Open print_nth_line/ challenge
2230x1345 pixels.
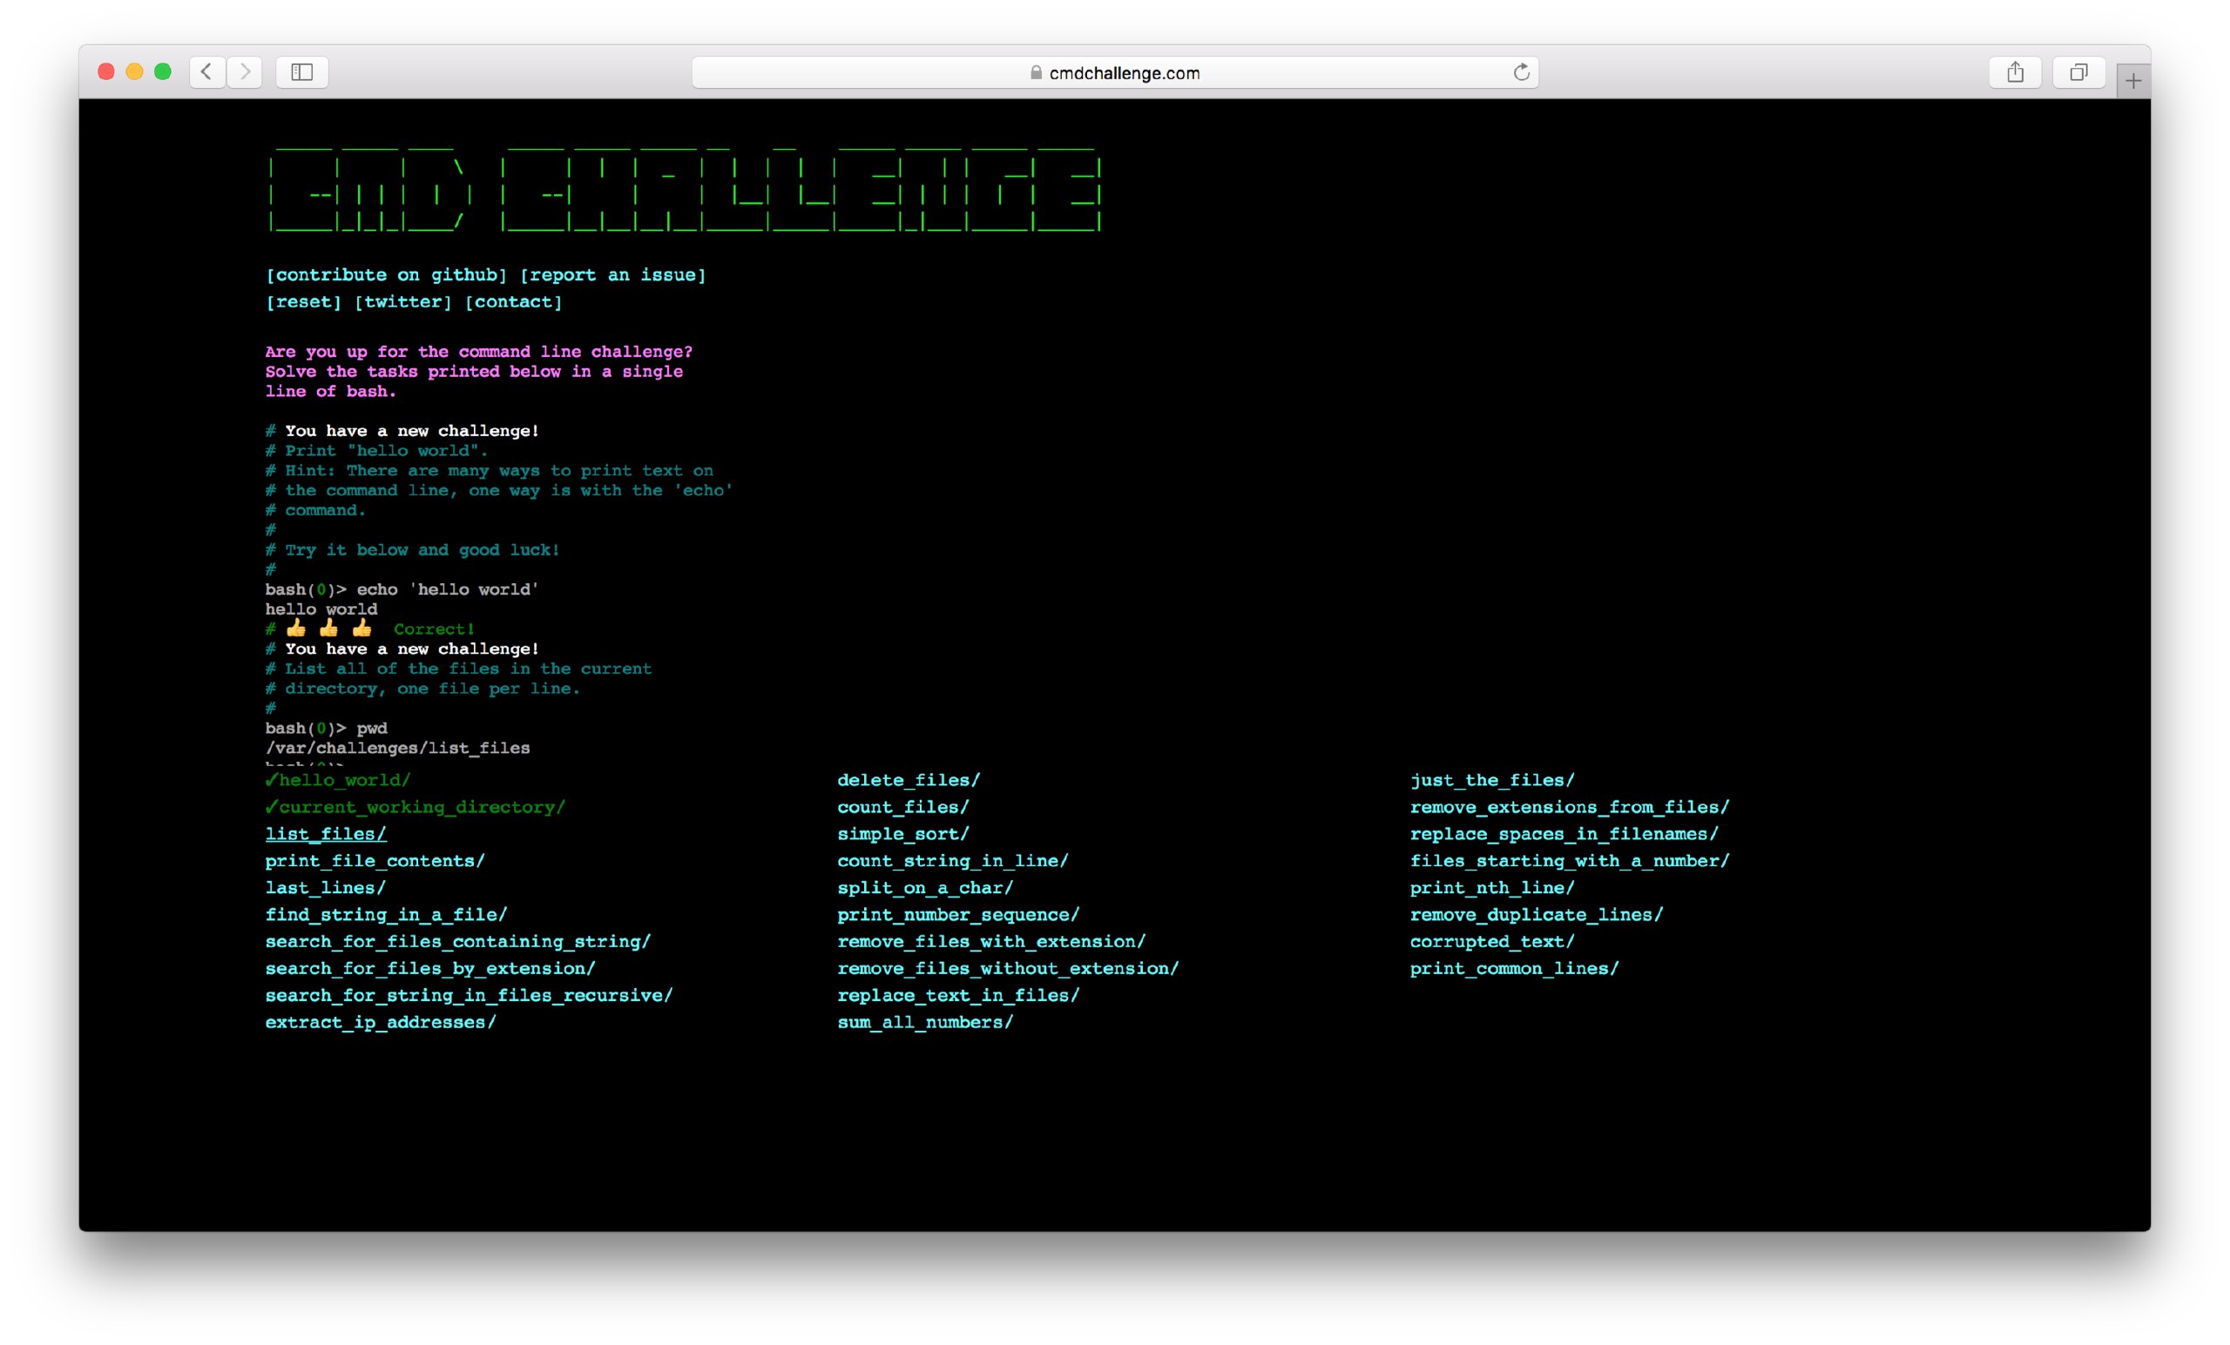tap(1492, 888)
